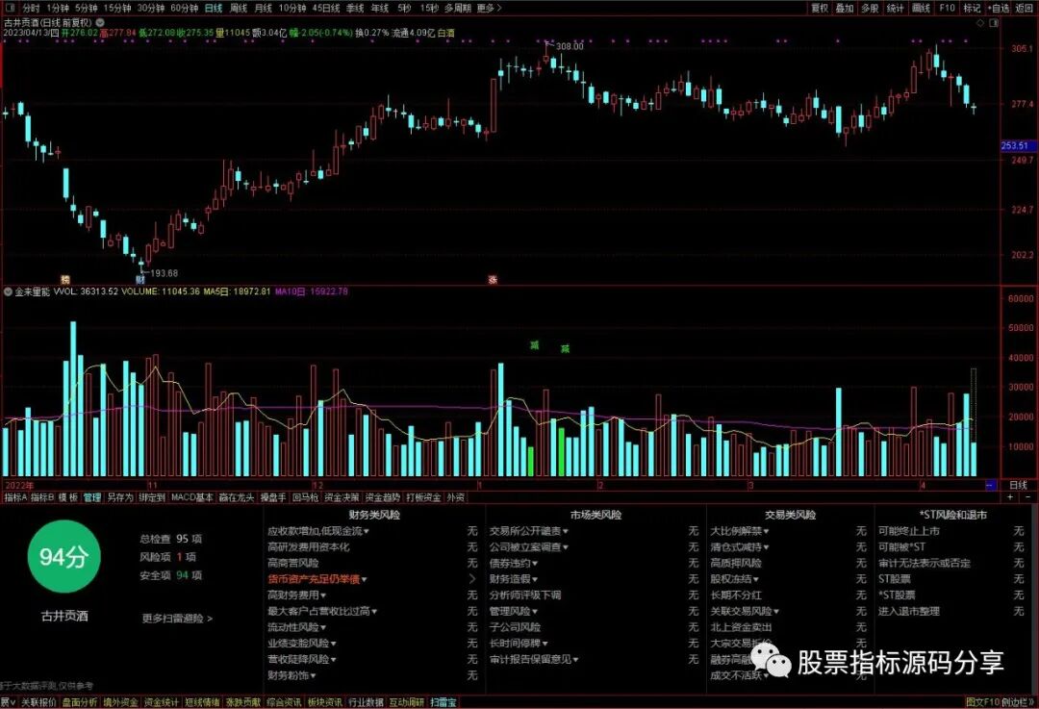Click the panel layout icon at top-left

10,8
